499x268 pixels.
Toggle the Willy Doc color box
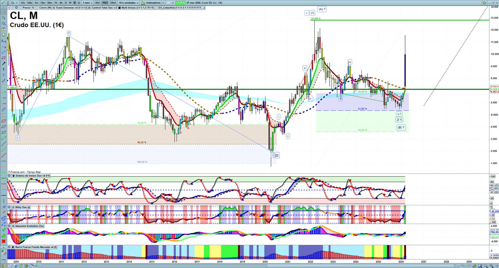coord(13,207)
